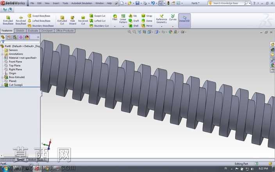275x172 pixels.
Task: Click the Undo icon
Action: click(153, 3)
